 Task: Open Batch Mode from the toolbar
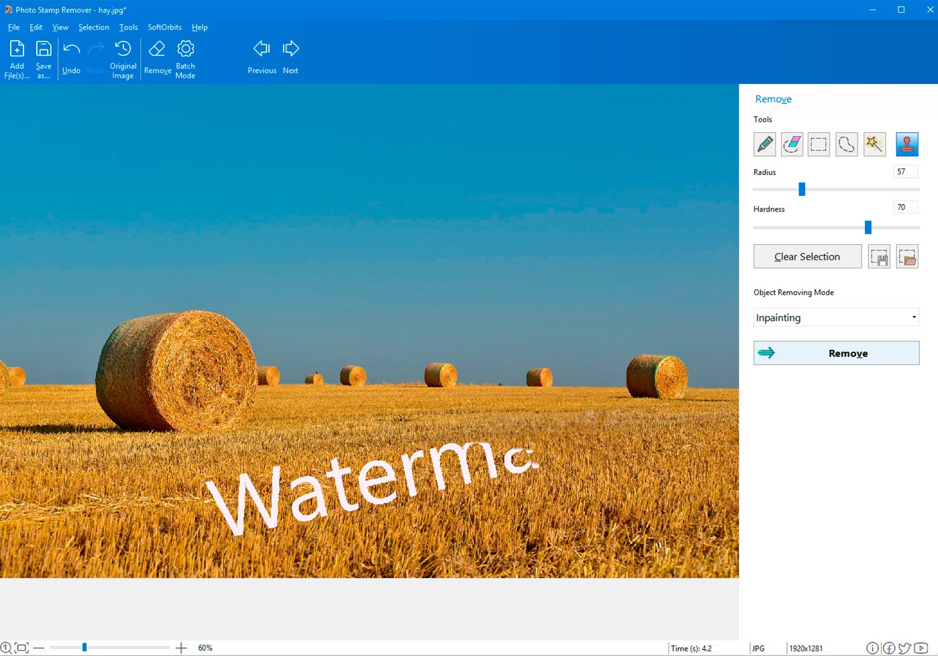185,59
